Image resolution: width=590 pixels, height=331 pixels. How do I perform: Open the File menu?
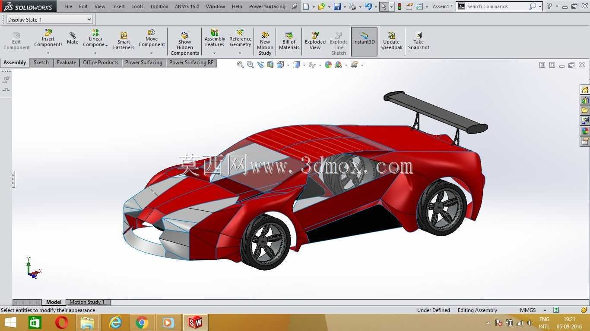[x=68, y=6]
